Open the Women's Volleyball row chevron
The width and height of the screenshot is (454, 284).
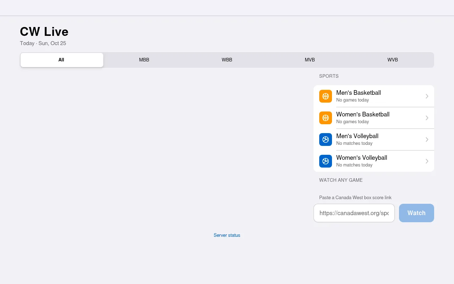(x=427, y=161)
